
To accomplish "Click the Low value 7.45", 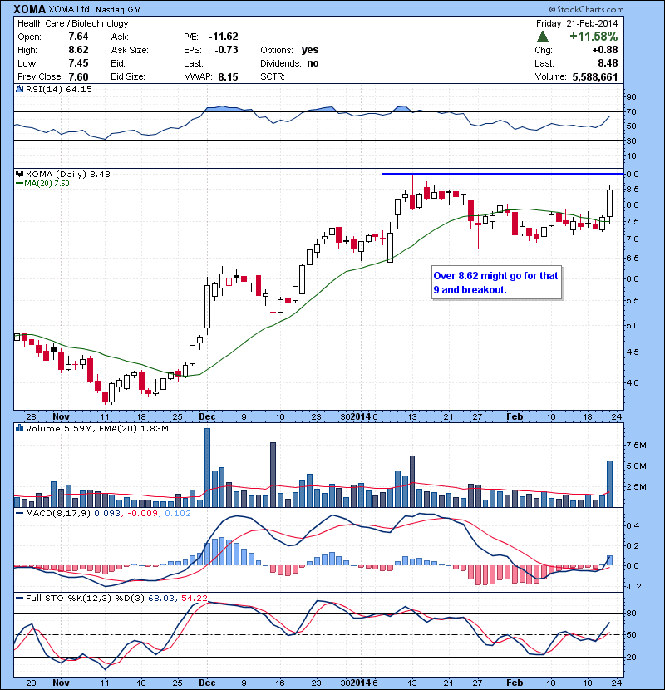I will 78,63.
